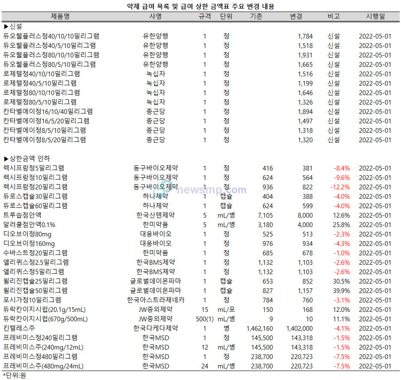Click product 로제텔정80/5/10밀리그램
Screen dimensions: 401x380
[40, 102]
